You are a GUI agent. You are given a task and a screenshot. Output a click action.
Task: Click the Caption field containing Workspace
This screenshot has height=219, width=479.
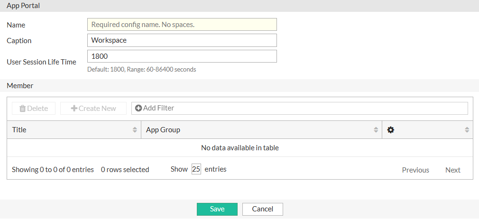pyautogui.click(x=182, y=40)
